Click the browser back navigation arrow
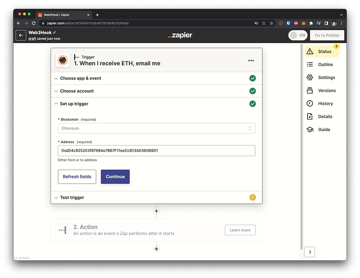 tap(19, 23)
